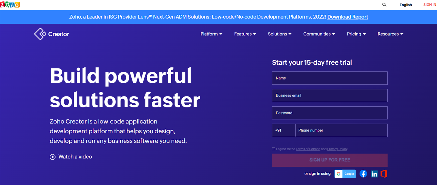Expand the Communities menu
437x185 pixels.
click(319, 34)
